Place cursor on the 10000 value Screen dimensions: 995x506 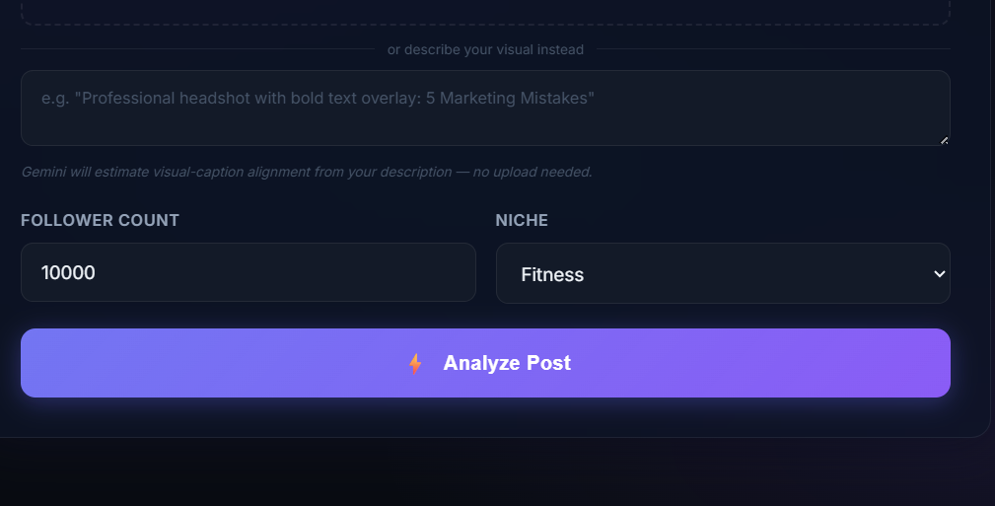point(68,272)
